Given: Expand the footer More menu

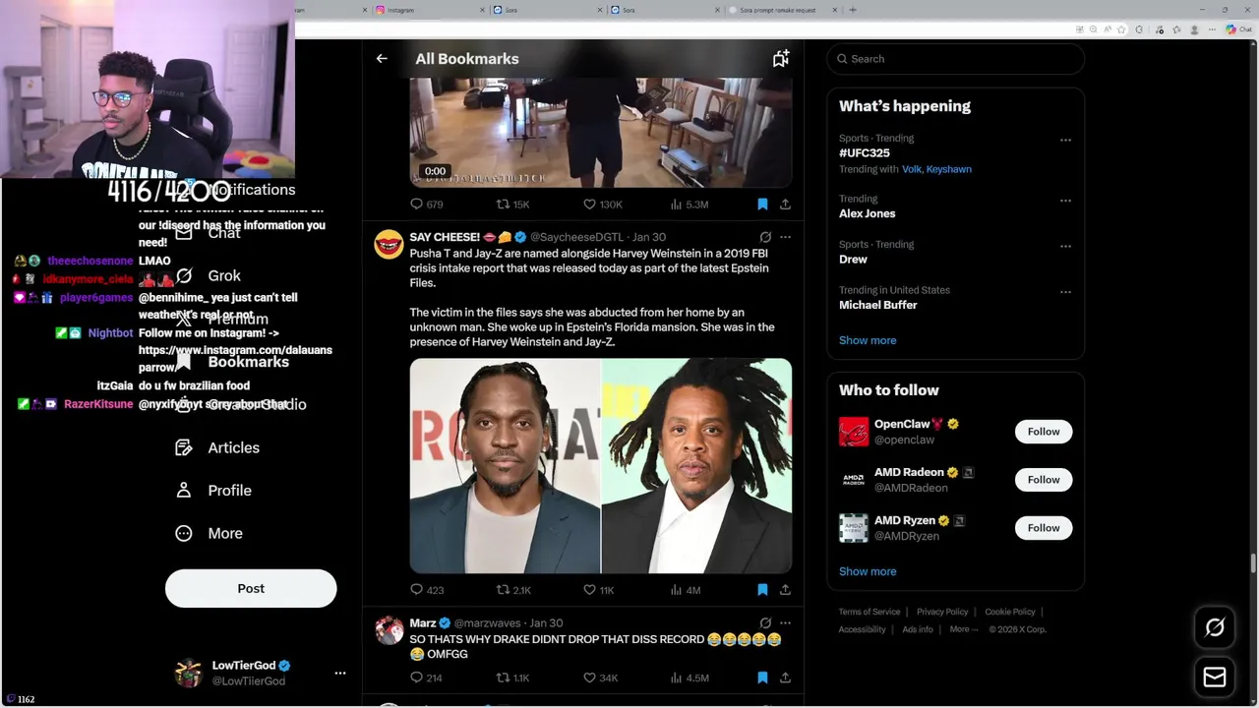Looking at the screenshot, I should click(x=963, y=629).
